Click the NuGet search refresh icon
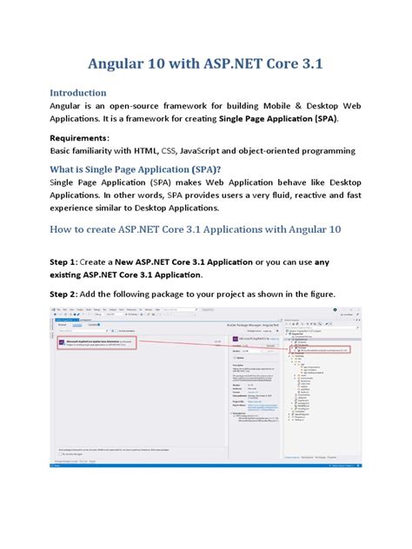 (x=112, y=331)
